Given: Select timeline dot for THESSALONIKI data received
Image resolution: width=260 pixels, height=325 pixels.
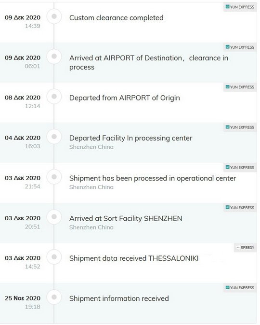Looking at the screenshot, I should click(x=54, y=257).
